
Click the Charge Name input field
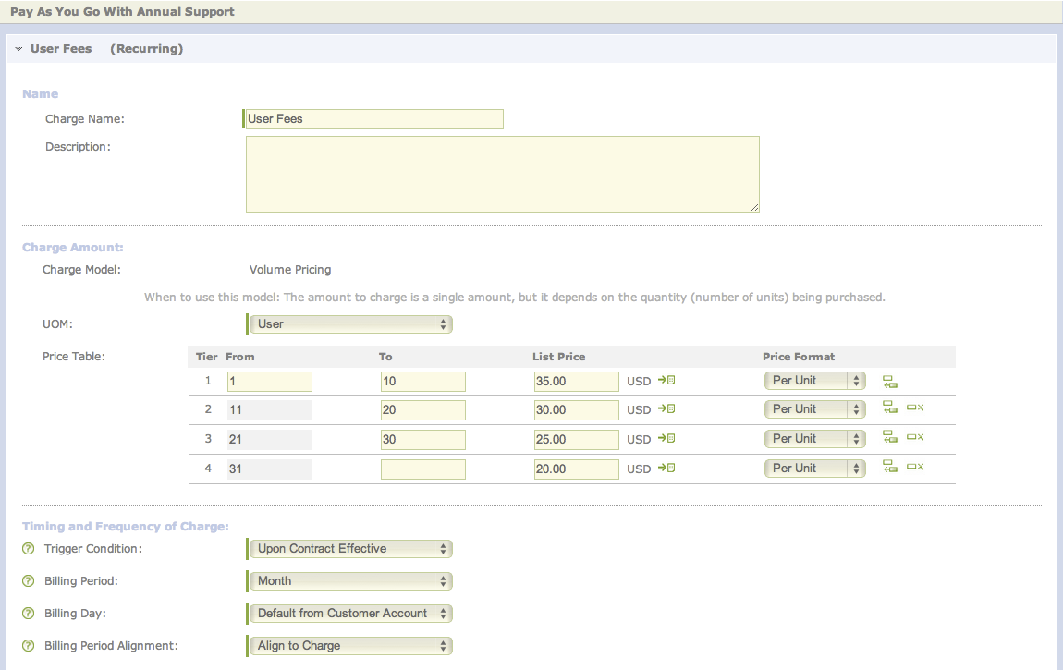(x=373, y=119)
